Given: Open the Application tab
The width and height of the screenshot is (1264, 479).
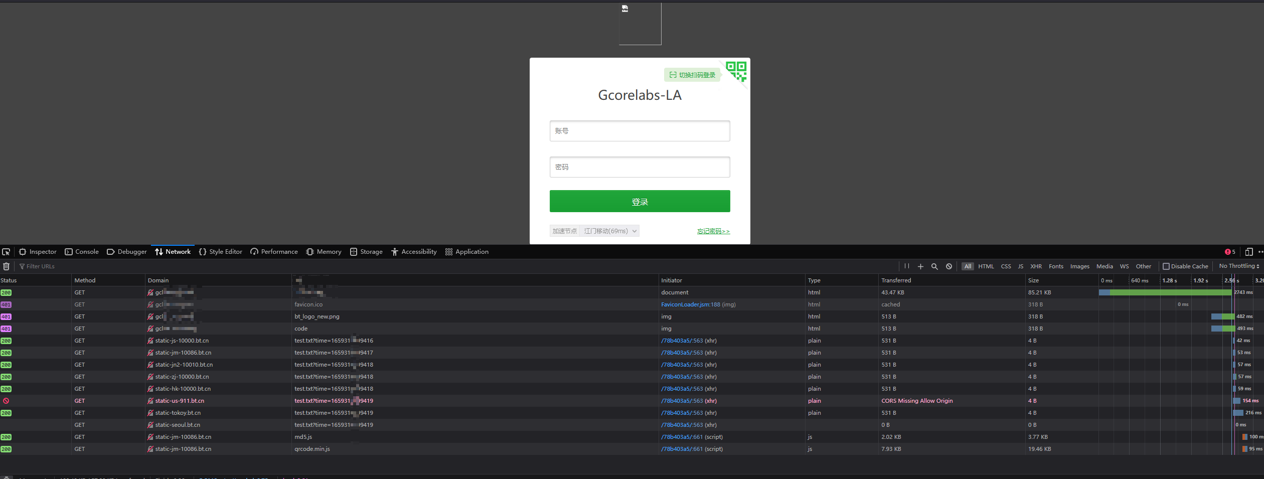Looking at the screenshot, I should tap(467, 252).
